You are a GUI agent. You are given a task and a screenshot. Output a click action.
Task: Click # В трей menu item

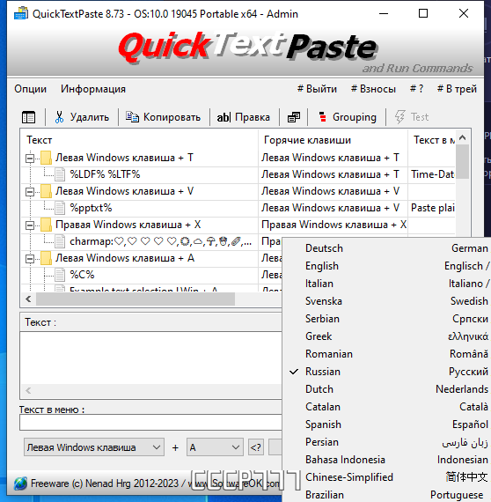pos(457,89)
